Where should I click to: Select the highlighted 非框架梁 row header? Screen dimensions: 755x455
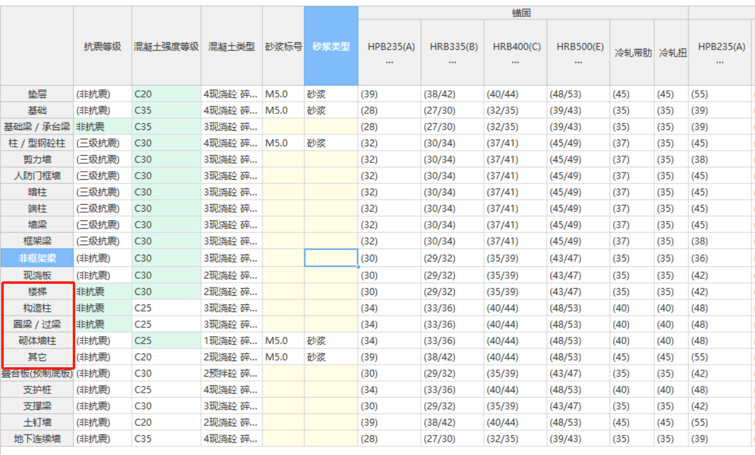pyautogui.click(x=37, y=258)
